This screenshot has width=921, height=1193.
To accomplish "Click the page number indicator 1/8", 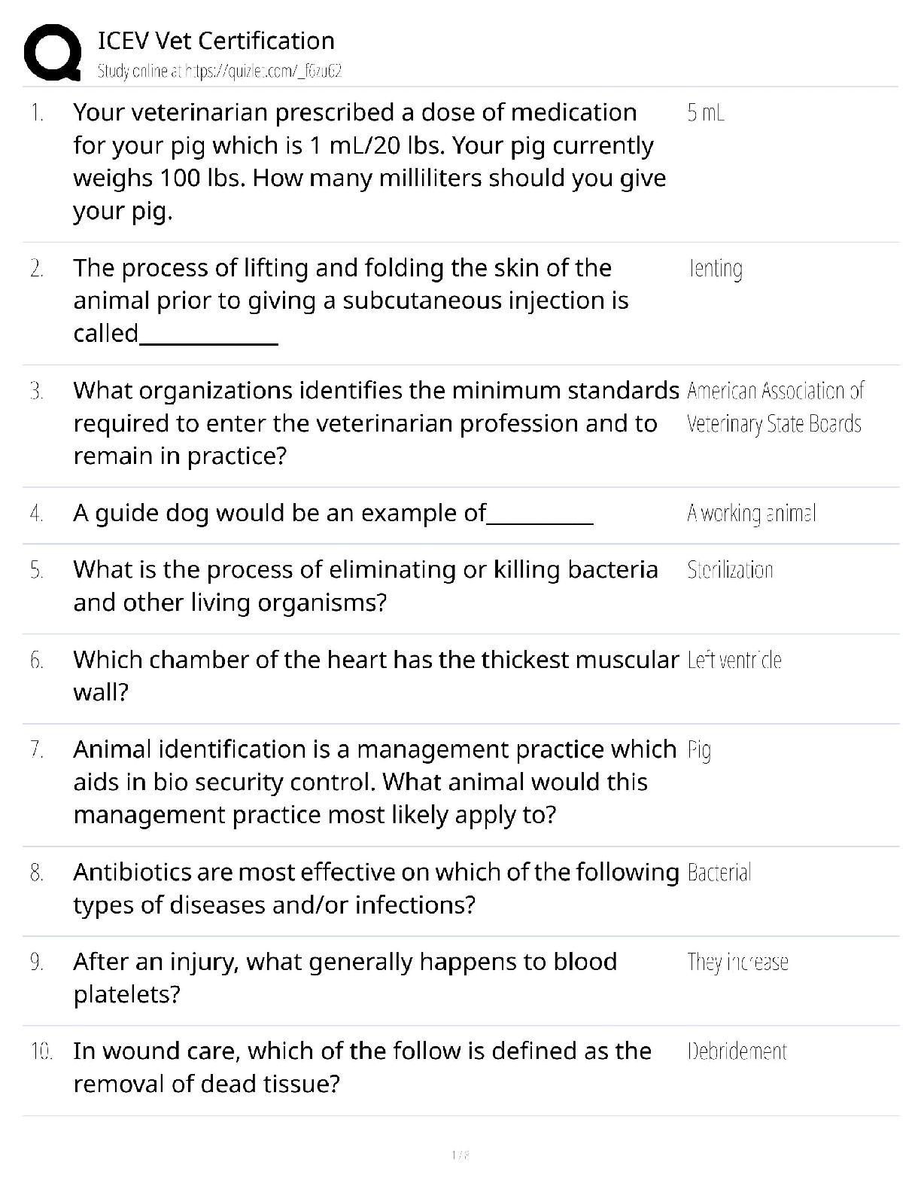I will [460, 1155].
